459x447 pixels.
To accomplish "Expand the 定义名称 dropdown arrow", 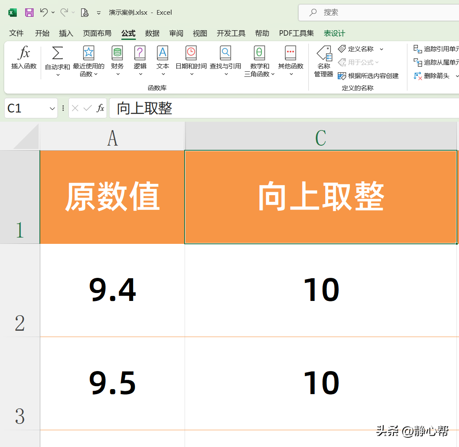I will coord(381,49).
